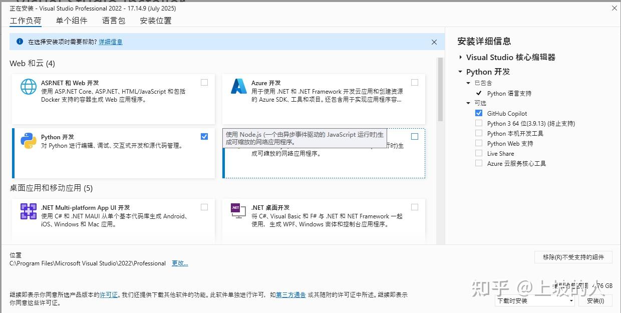Click the Azure 开发 blue A icon
The image size is (621, 313).
tap(238, 87)
